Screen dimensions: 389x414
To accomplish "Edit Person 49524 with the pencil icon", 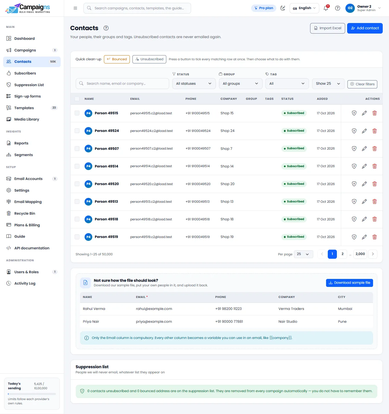I will [x=364, y=131].
